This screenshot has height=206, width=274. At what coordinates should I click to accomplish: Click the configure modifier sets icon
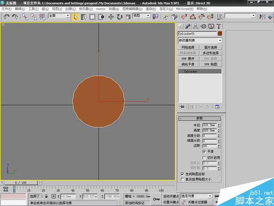(x=217, y=106)
